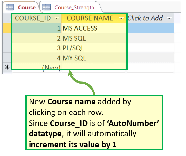
Task: Select the COURSE NAME column header
Action: [93, 18]
